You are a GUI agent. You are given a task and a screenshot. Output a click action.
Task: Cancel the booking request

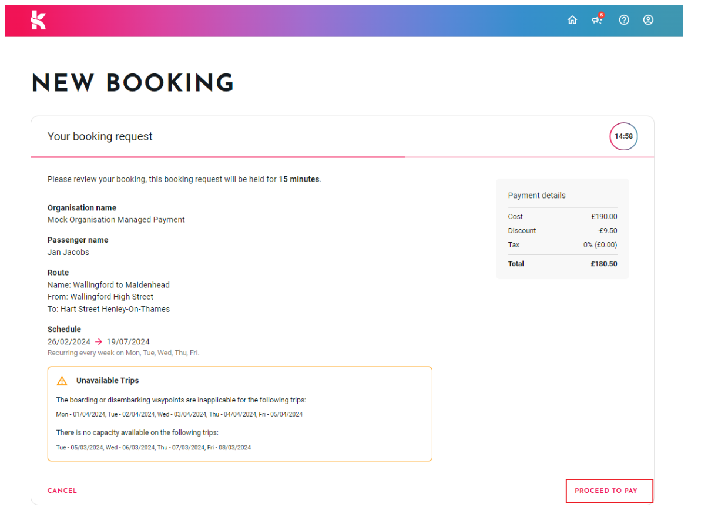tap(62, 491)
